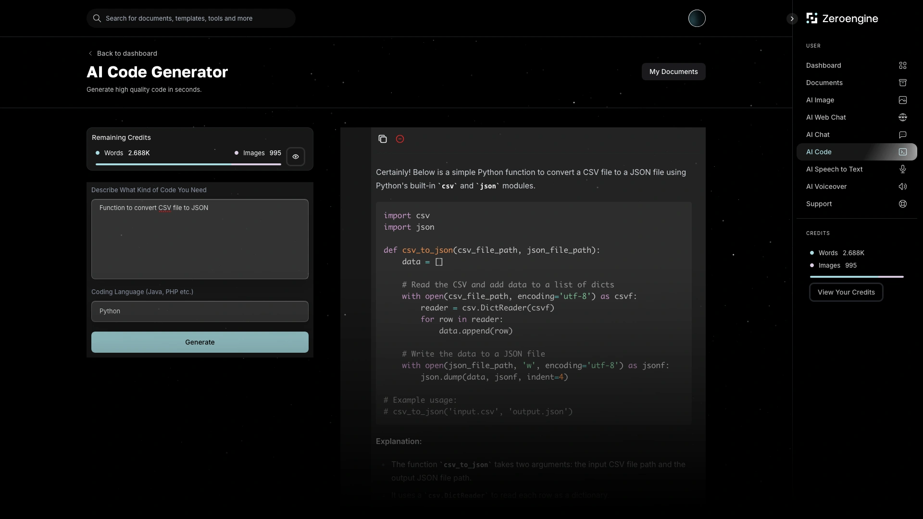Open AI Voiceover speaker icon
Screen dimensions: 923x519
coord(902,186)
